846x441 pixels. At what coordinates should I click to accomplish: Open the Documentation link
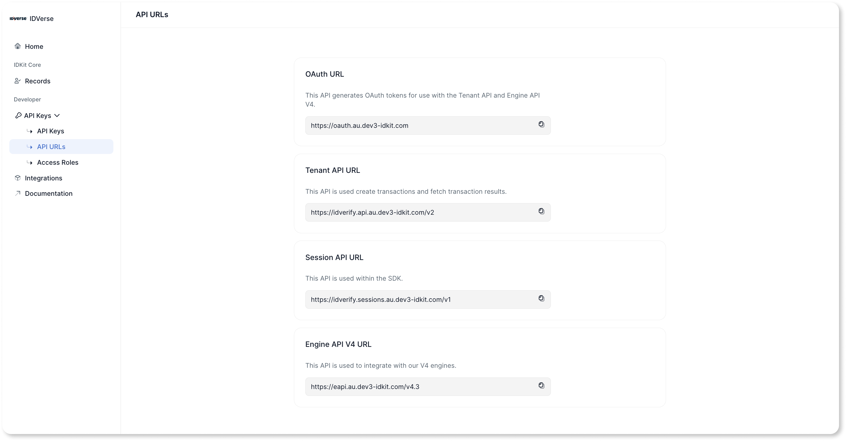coord(49,193)
